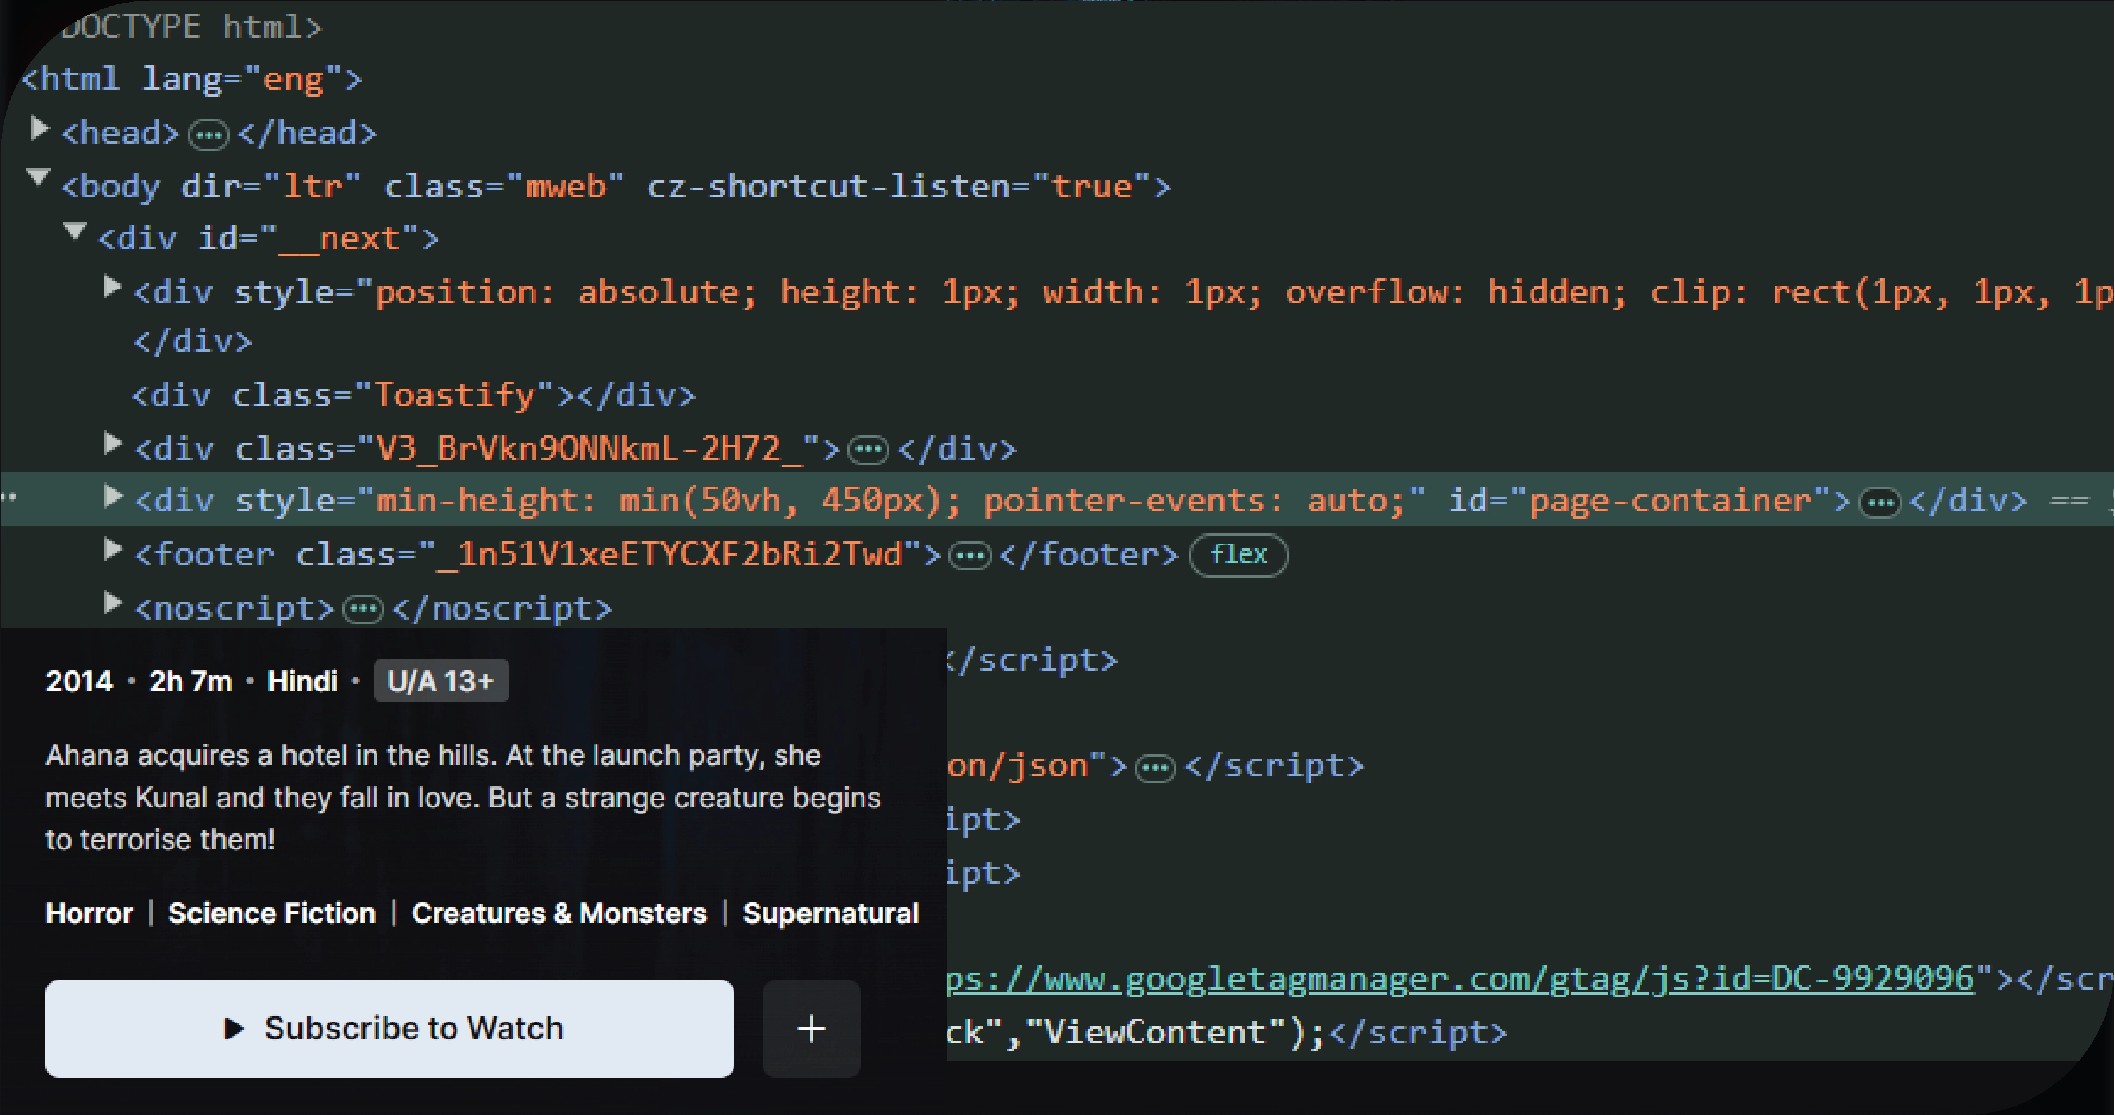Add title to watchlist with plus button

(x=811, y=1028)
